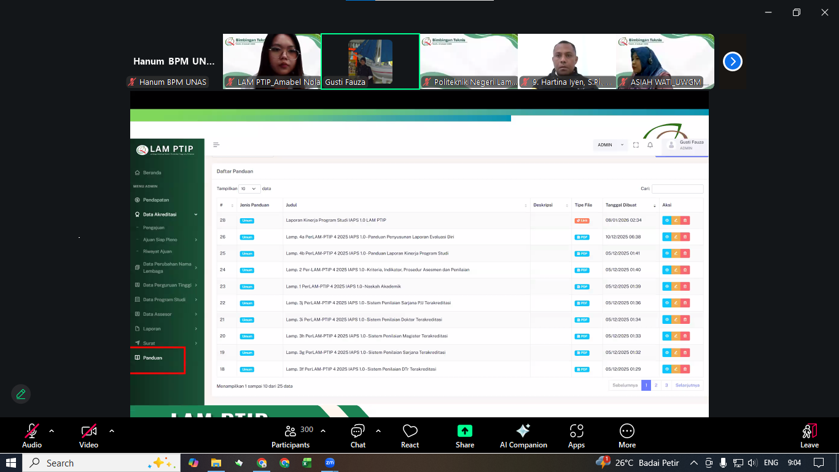Open the Participants list
This screenshot has height=472, width=839.
(x=291, y=436)
